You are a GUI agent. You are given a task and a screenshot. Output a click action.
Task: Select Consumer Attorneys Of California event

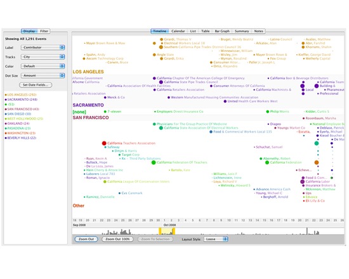[237, 86]
